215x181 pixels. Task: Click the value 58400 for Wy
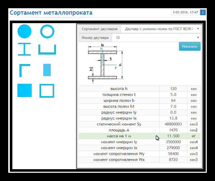[173, 154]
